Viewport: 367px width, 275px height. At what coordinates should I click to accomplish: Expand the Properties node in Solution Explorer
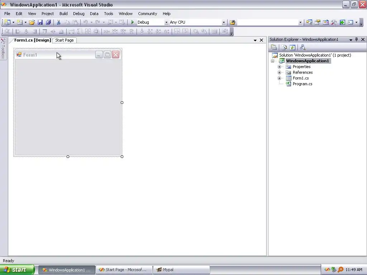[x=279, y=67]
